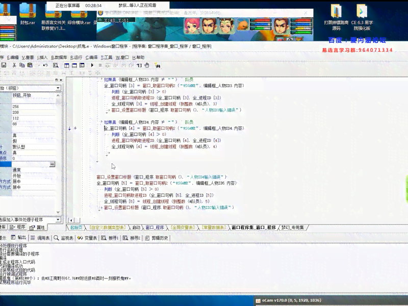Open the 变量表 panel tab
408x306 pixels.
tap(87, 238)
